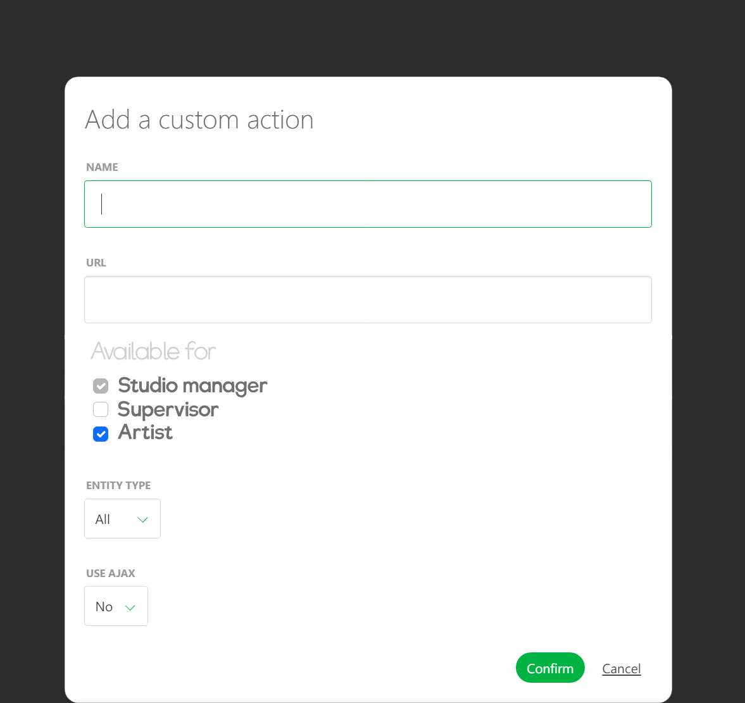Click the green chevron beside All

pos(142,519)
